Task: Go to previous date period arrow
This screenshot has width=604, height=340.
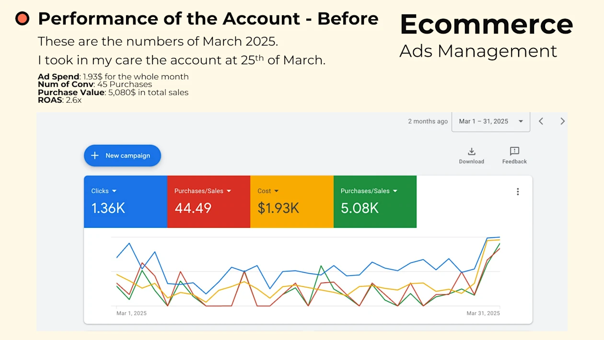Action: pyautogui.click(x=541, y=121)
